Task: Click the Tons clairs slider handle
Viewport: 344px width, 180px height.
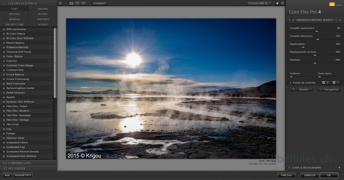Action: [x=320, y=77]
